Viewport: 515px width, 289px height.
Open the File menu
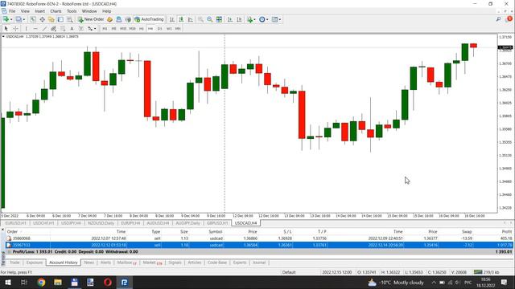pos(12,11)
